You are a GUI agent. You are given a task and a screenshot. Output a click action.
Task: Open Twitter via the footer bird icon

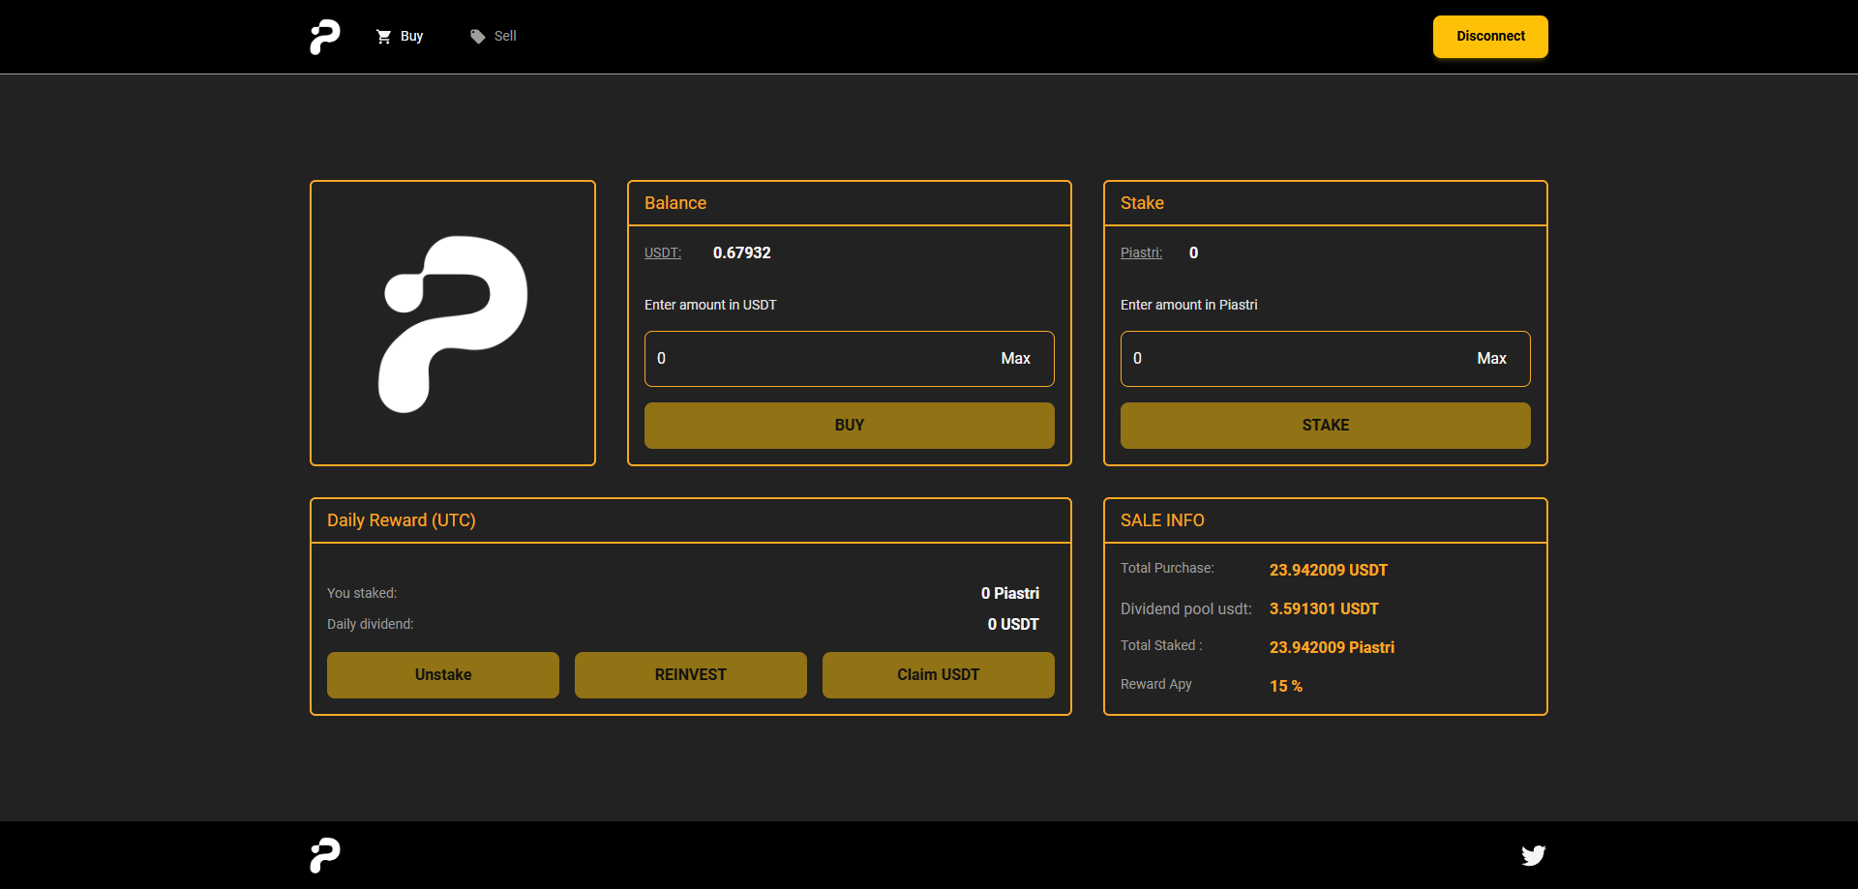point(1533,855)
